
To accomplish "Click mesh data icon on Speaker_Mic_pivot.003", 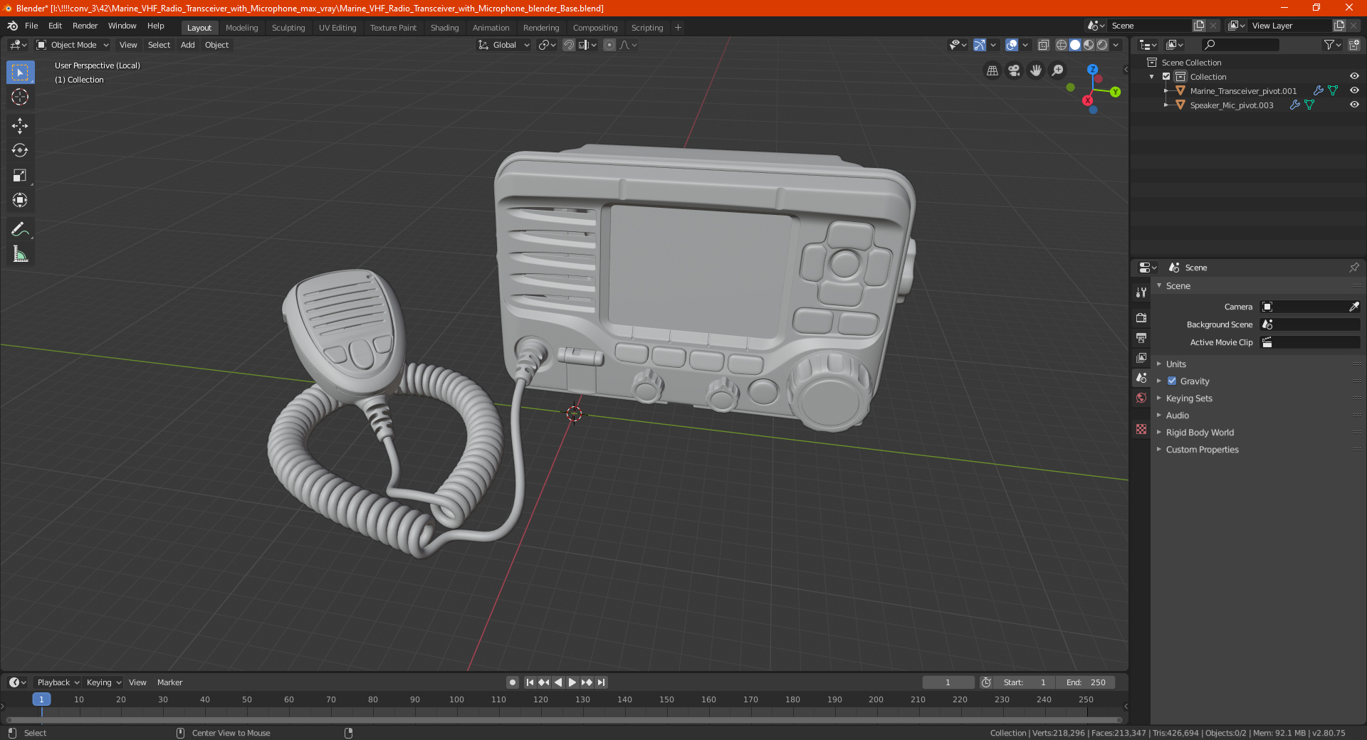I will click(1309, 105).
